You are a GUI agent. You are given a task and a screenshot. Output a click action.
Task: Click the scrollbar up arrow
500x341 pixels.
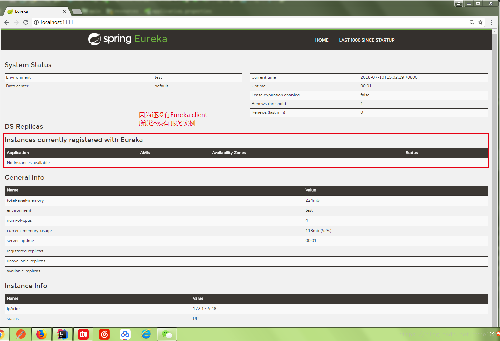coord(494,32)
